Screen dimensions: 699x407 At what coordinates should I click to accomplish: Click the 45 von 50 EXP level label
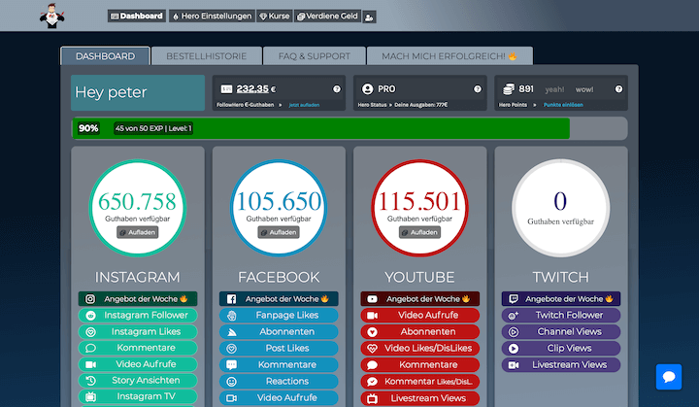pyautogui.click(x=153, y=128)
